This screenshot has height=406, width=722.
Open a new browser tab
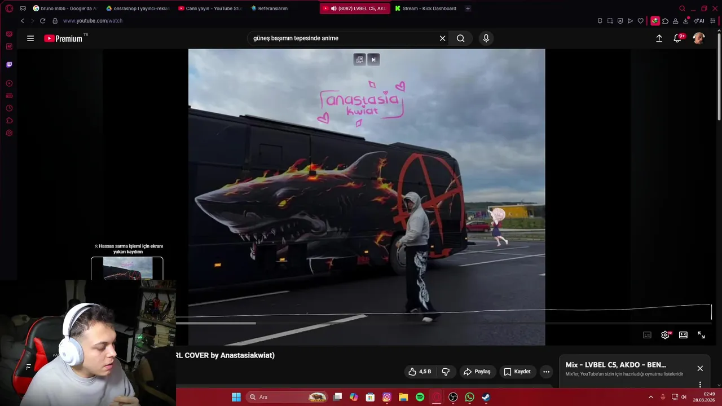click(x=468, y=8)
